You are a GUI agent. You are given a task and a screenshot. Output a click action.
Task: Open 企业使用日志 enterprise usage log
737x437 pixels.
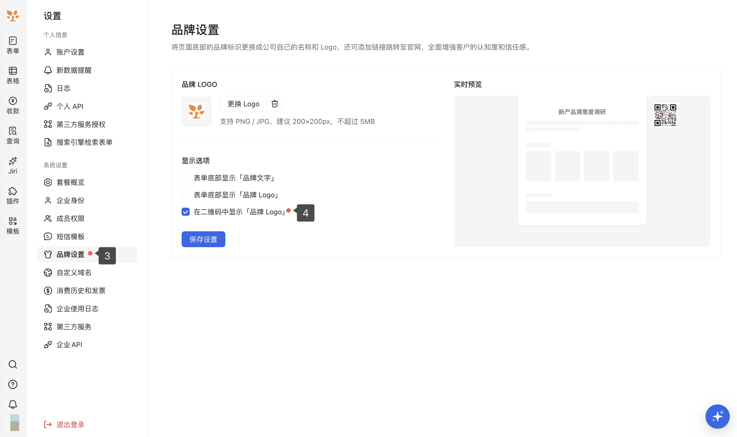tap(87, 309)
